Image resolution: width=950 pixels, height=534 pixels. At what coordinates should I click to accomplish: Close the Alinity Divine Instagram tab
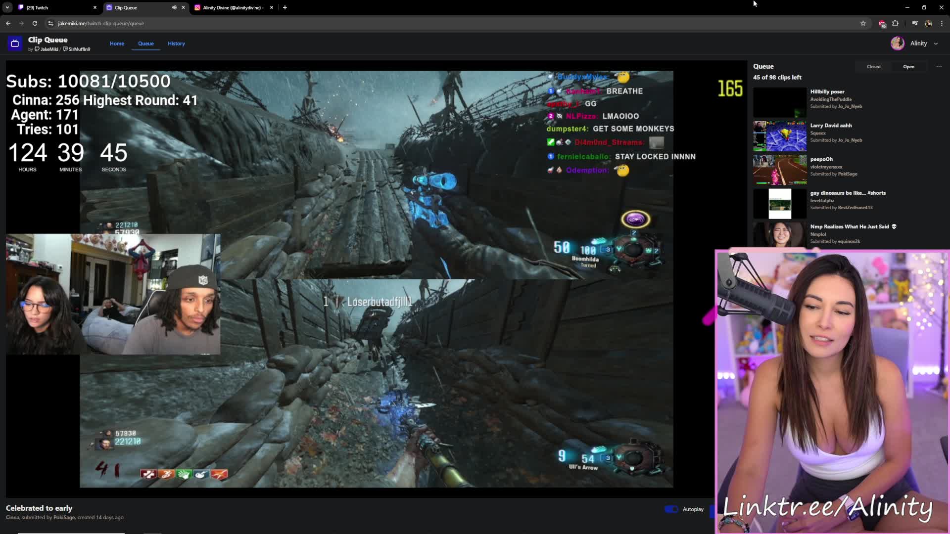click(x=272, y=7)
